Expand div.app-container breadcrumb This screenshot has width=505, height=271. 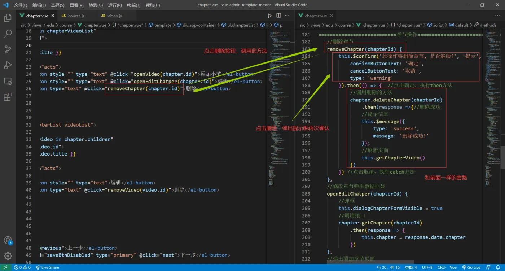tap(196, 25)
